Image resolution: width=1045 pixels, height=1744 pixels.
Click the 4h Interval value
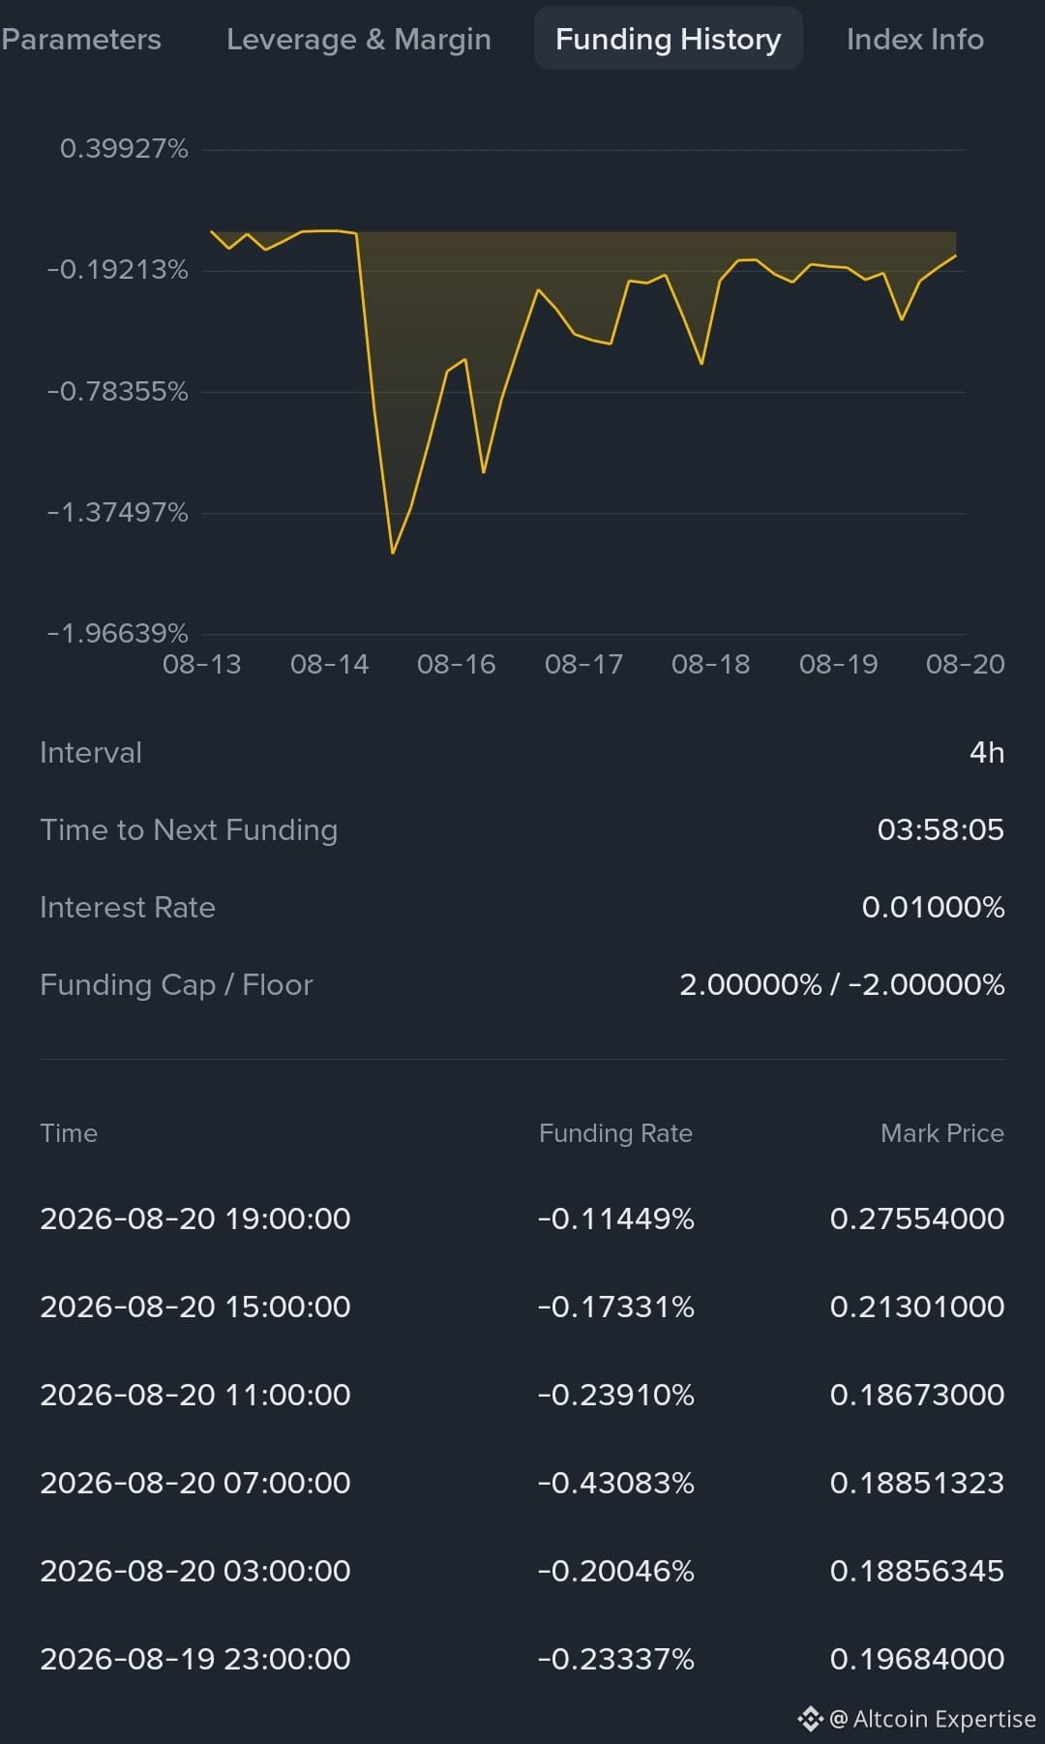(987, 752)
